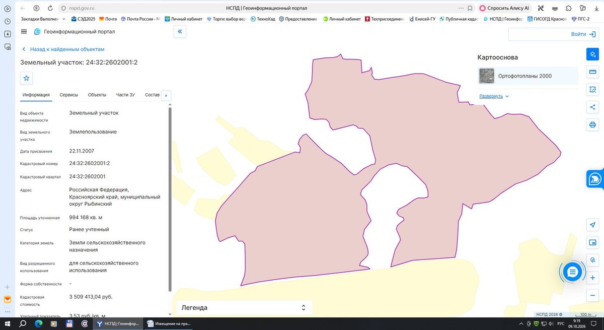Locate my position on the map
The height and width of the screenshot is (330, 604).
(x=592, y=225)
